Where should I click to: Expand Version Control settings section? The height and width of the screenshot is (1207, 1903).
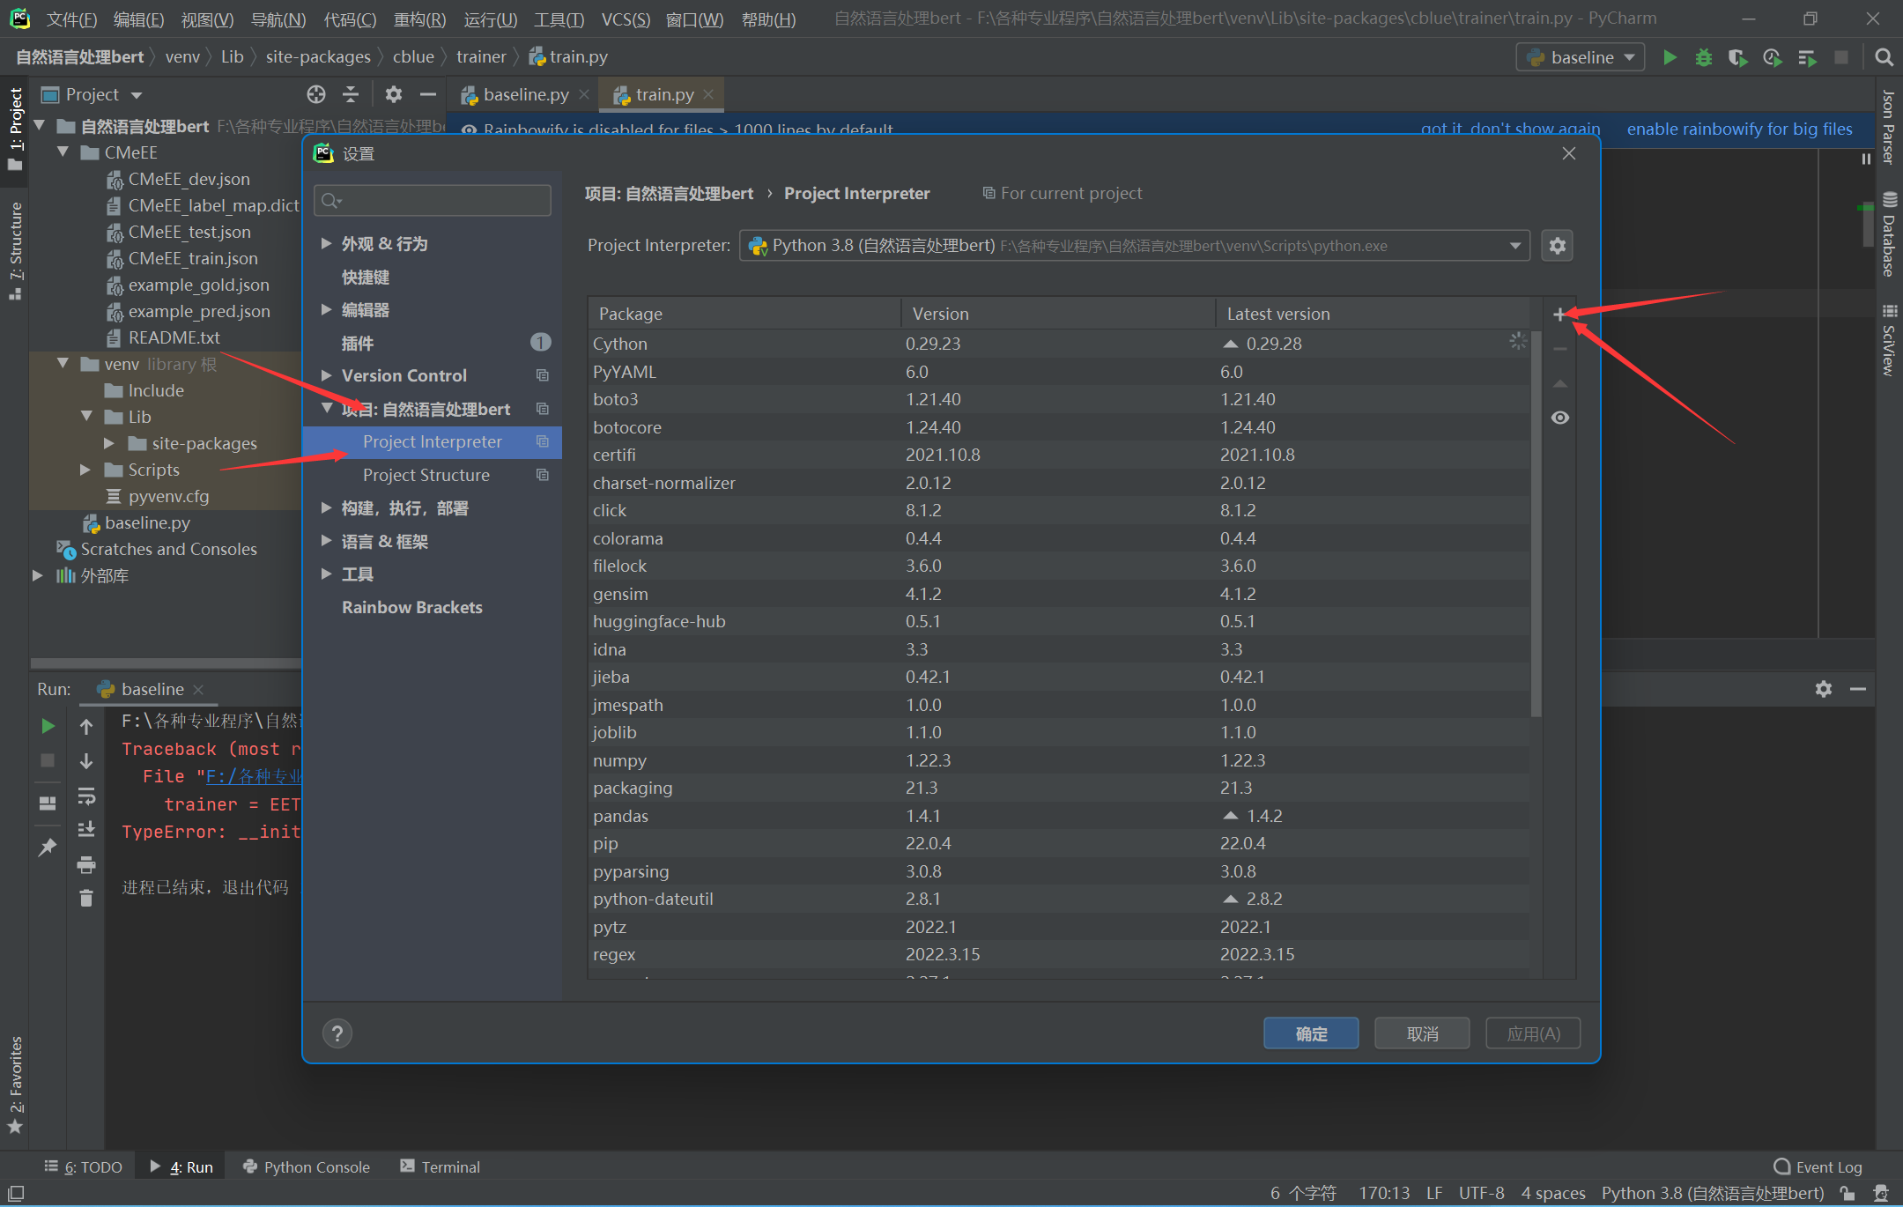coord(326,375)
